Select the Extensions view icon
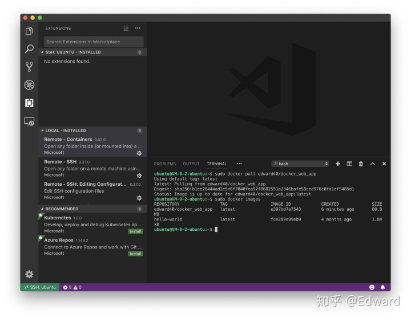This screenshot has height=318, width=411. point(29,103)
